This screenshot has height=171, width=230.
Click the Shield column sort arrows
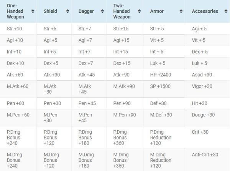coord(67,11)
